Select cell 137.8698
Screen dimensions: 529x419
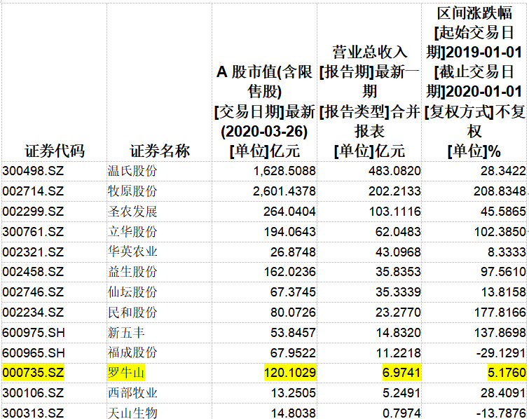tap(474, 333)
